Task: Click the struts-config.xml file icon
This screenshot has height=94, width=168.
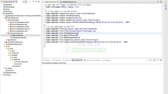Action: pyautogui.click(x=15, y=62)
